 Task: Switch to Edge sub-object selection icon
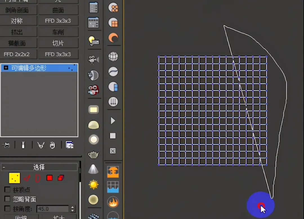[x=27, y=178]
